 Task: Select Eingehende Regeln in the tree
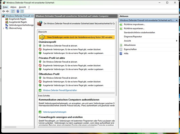17,19
